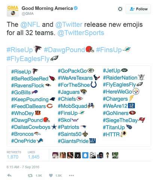
Task: Open the gear settings dropdown
Action: click(120, 9)
